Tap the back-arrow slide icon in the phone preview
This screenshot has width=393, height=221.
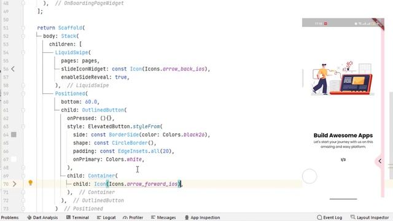[379, 161]
